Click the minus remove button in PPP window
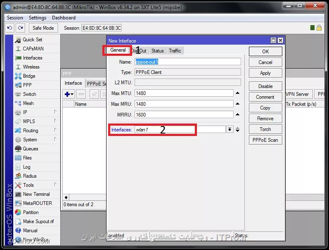The height and width of the screenshot is (250, 329). pos(81,94)
